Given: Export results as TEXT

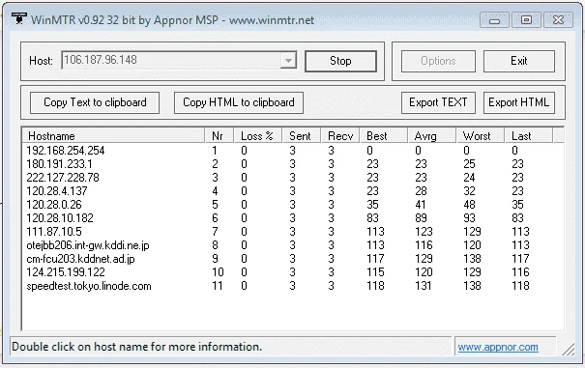Looking at the screenshot, I should pyautogui.click(x=438, y=102).
